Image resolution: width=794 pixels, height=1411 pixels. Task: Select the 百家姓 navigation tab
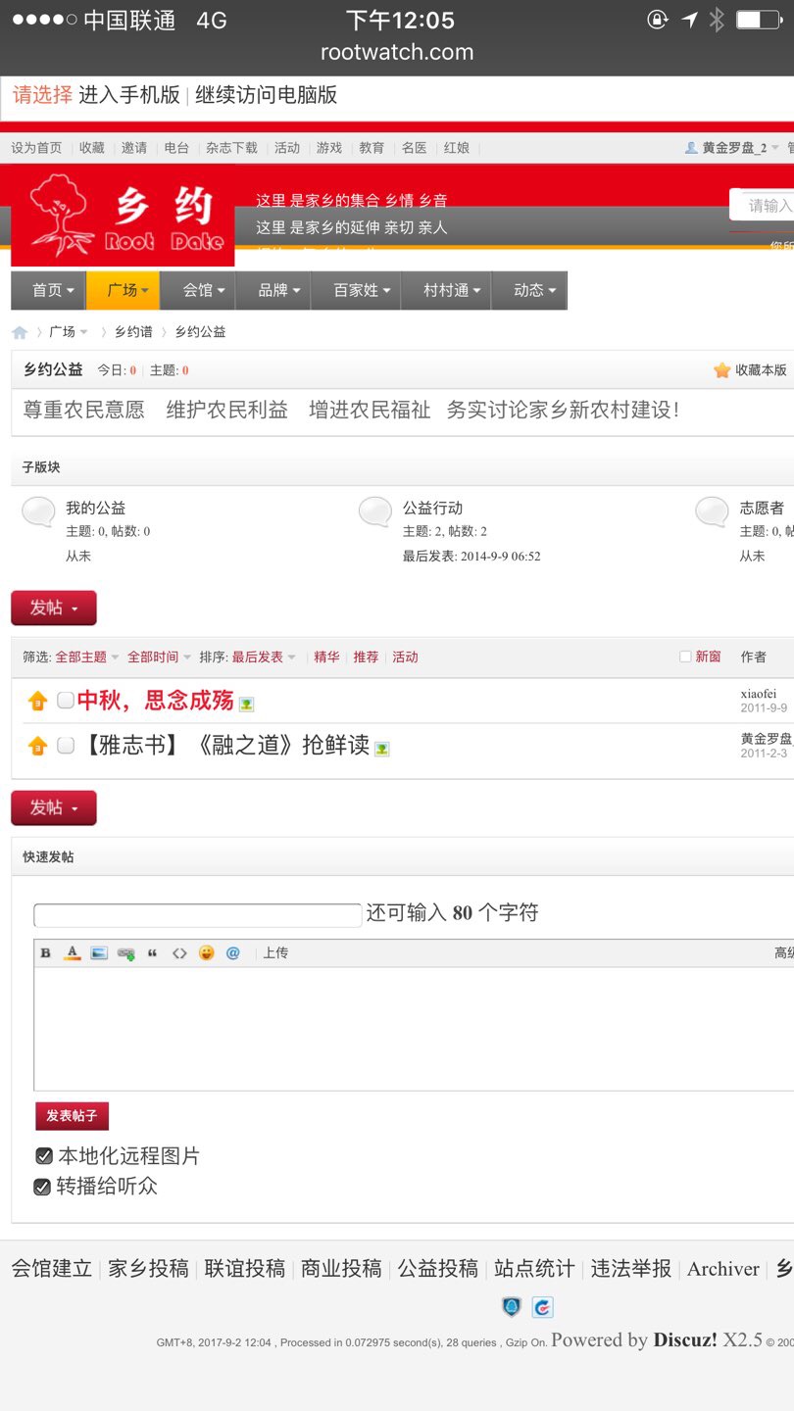[x=362, y=291]
